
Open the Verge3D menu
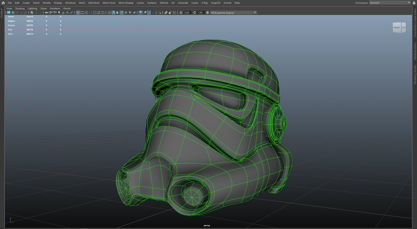[x=215, y=3]
